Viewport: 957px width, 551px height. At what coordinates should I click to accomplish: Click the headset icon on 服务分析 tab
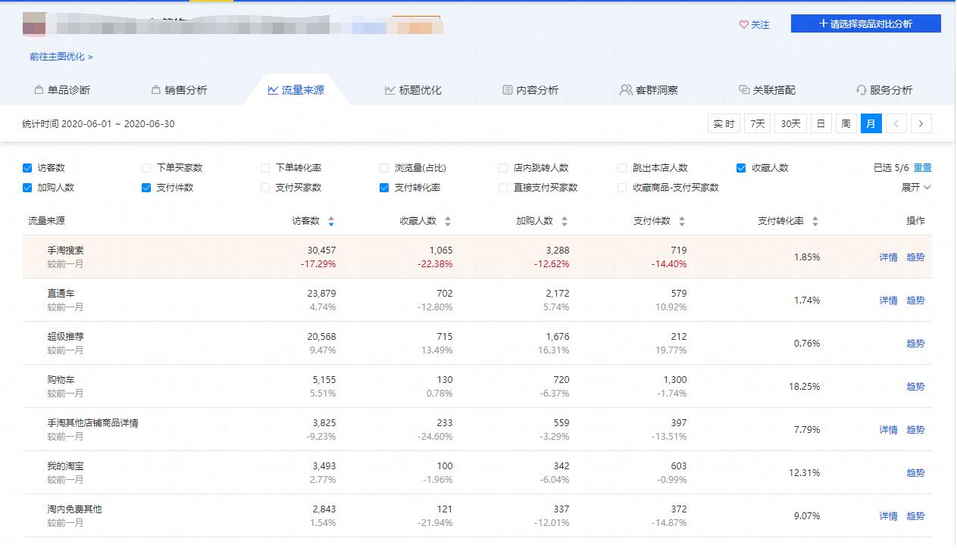860,89
